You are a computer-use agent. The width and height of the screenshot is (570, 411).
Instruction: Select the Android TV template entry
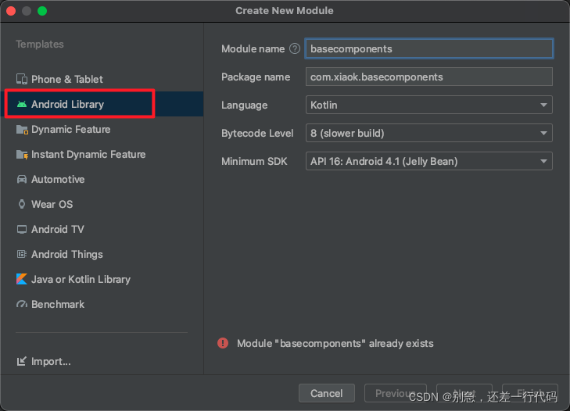click(x=102, y=229)
